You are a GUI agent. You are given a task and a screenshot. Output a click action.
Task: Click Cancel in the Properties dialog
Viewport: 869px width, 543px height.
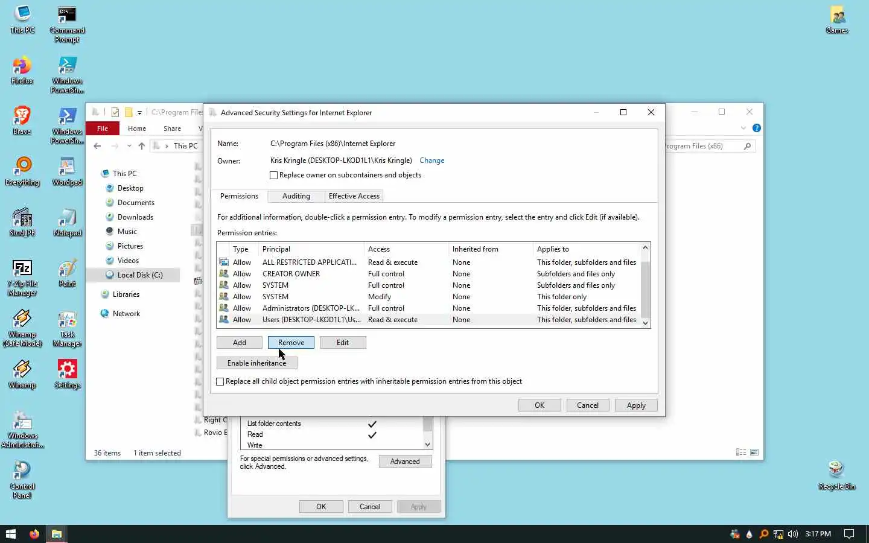tap(370, 507)
